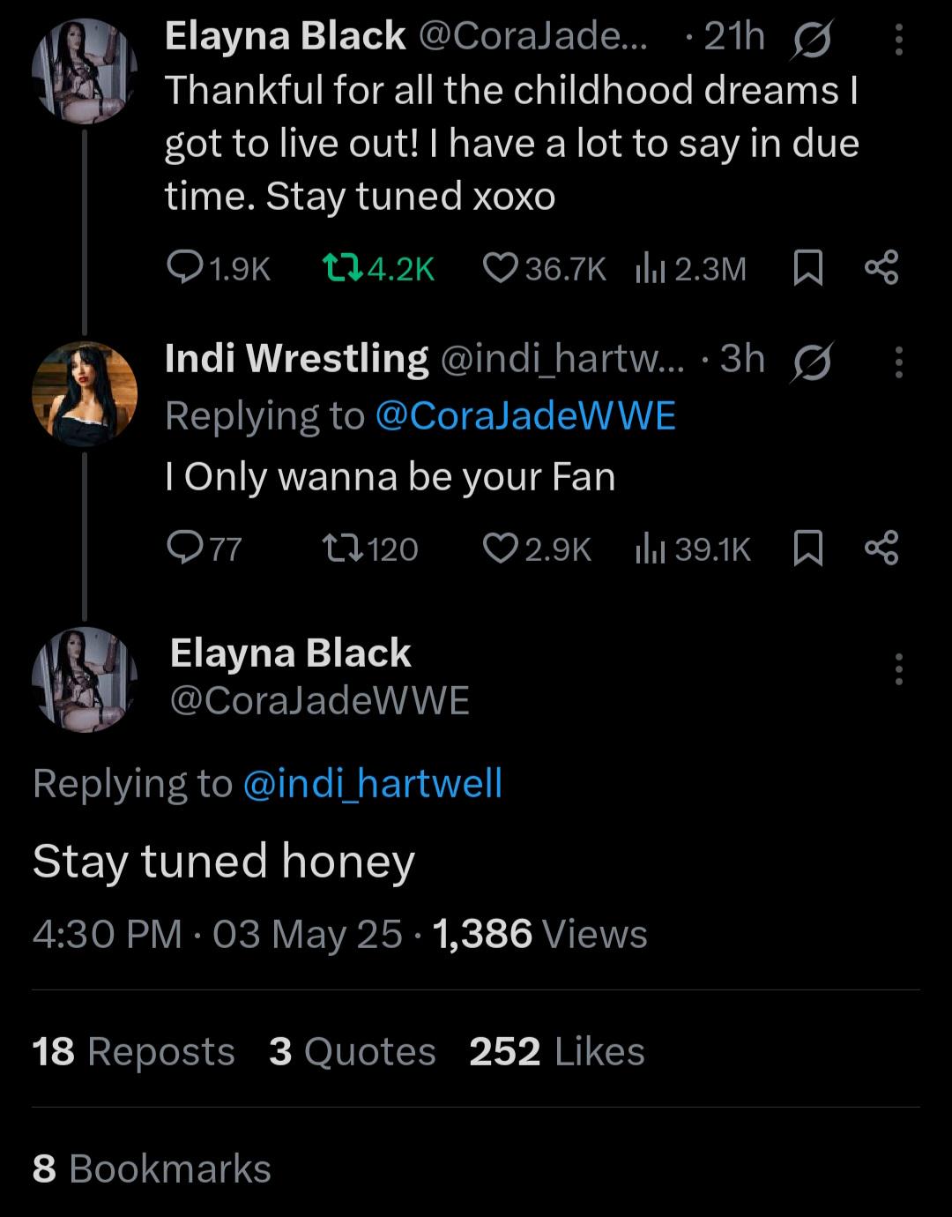Open the @indi_hartwell mention link
This screenshot has height=1217, width=952.
372,783
